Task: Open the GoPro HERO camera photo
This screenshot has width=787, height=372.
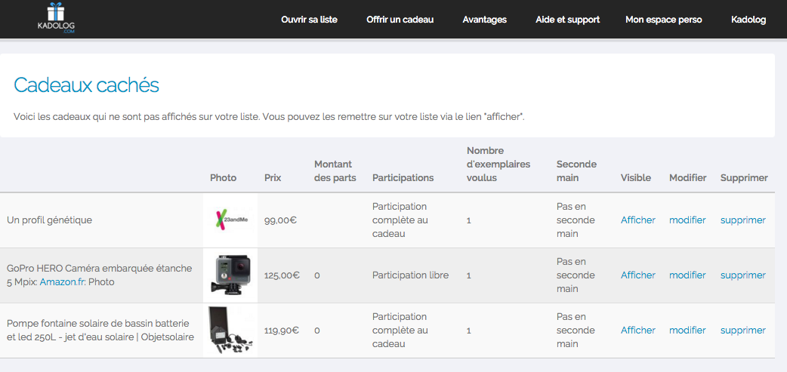Action: (230, 275)
